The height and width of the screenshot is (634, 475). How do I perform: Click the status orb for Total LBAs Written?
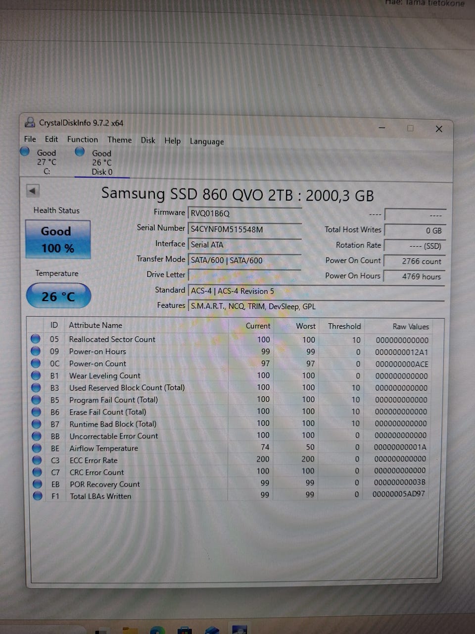(x=38, y=496)
